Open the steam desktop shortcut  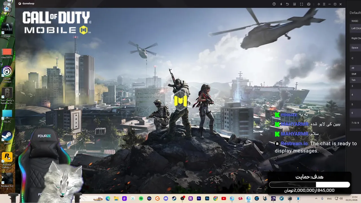coord(7,138)
